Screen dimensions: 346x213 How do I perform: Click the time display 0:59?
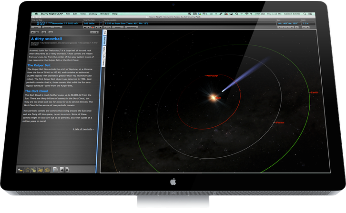pyautogui.click(x=41, y=23)
